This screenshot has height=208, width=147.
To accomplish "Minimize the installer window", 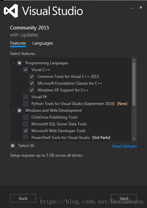I will pos(132,8).
